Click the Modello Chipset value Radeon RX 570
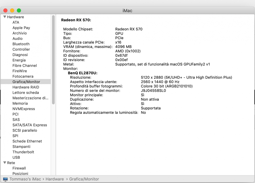255x183 pixels. 129,29
